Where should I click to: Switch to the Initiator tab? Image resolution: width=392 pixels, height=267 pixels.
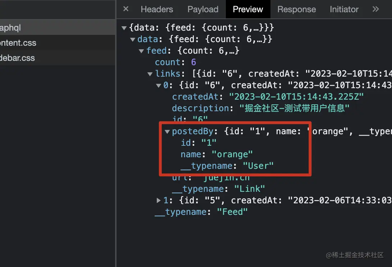[344, 9]
